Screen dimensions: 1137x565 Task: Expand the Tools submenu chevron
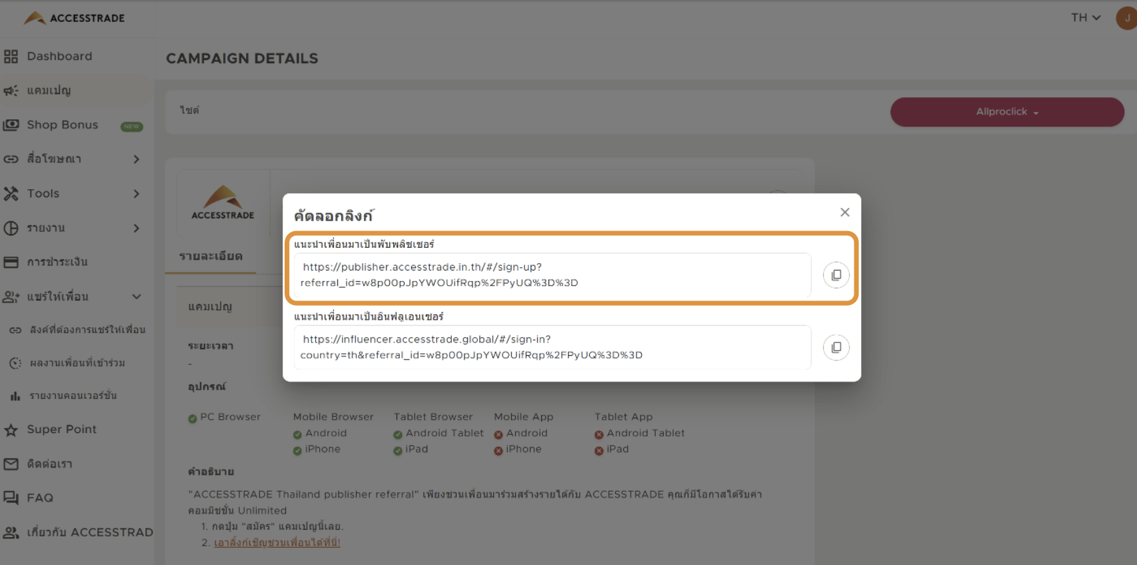point(136,193)
